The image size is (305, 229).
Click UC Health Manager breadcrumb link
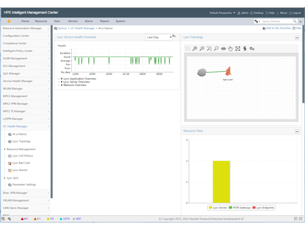pyautogui.click(x=83, y=28)
